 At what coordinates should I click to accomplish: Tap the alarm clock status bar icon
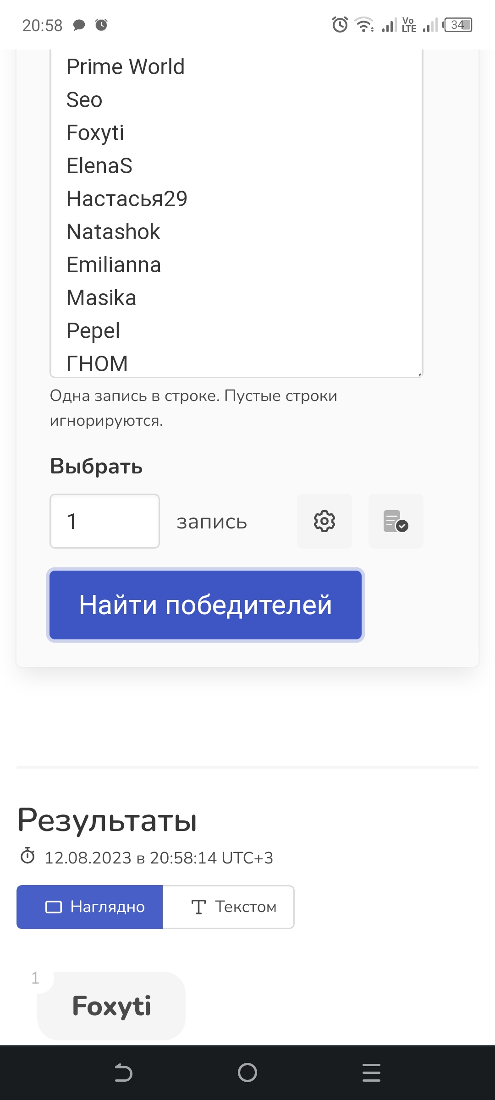coord(340,24)
